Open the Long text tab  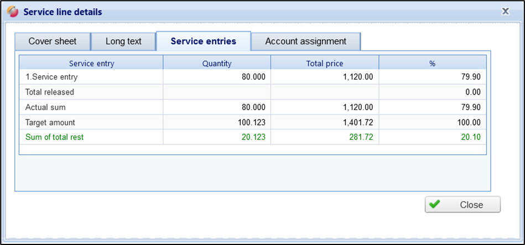coord(123,41)
